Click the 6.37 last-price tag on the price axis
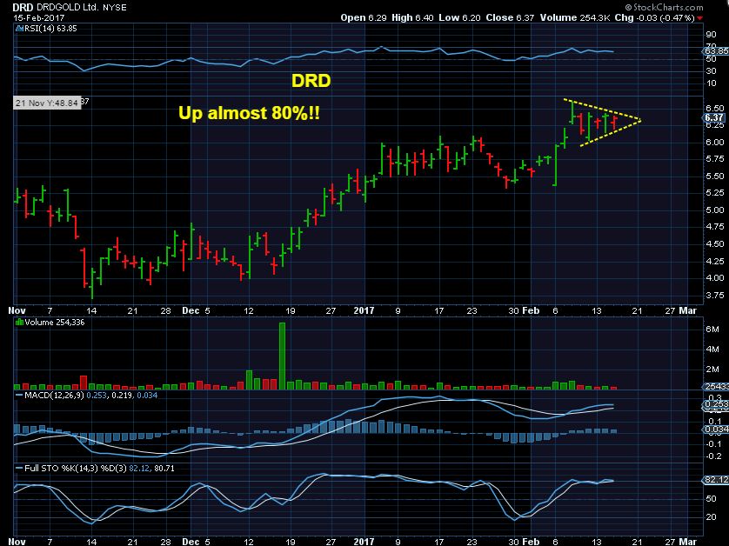The width and height of the screenshot is (729, 546). [714, 118]
